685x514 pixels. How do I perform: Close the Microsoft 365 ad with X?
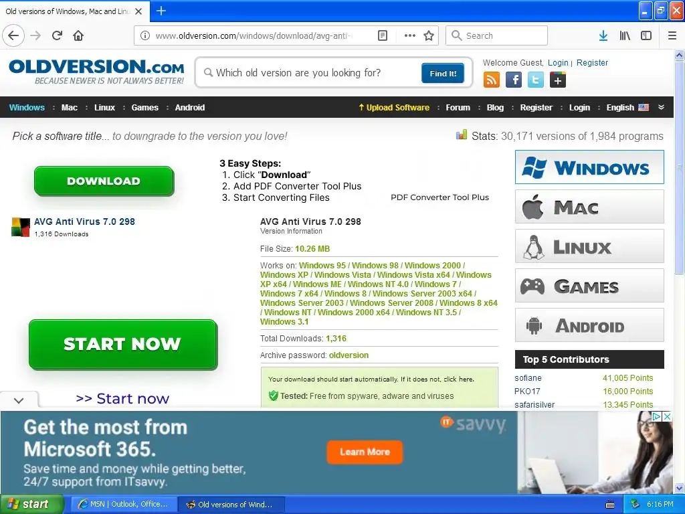(x=667, y=416)
